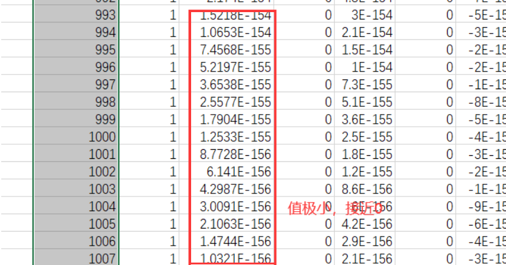Pick the cell showing 4.2E-156

pyautogui.click(x=365, y=224)
